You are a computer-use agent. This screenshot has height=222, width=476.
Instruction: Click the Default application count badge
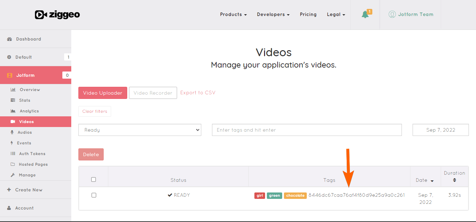coord(68,57)
